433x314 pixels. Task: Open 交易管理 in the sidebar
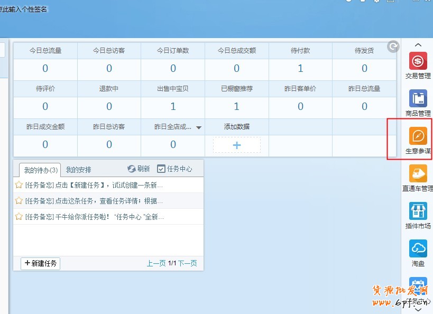[418, 61]
